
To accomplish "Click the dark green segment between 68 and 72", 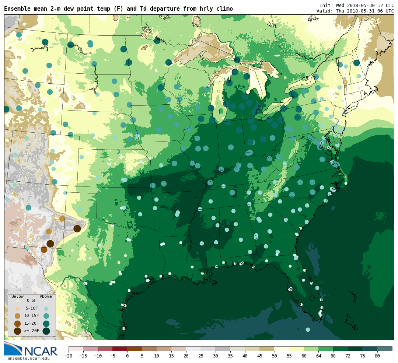I will (341, 349).
